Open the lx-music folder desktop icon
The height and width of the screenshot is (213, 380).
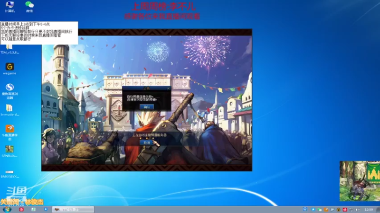pyautogui.click(x=9, y=110)
